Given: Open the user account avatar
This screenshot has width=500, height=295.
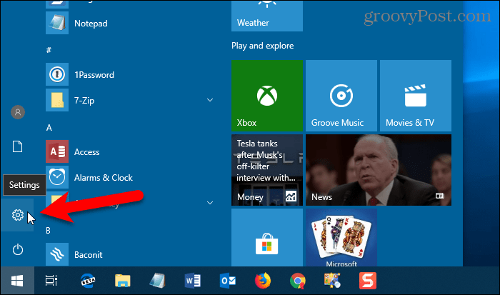Looking at the screenshot, I should [x=18, y=112].
